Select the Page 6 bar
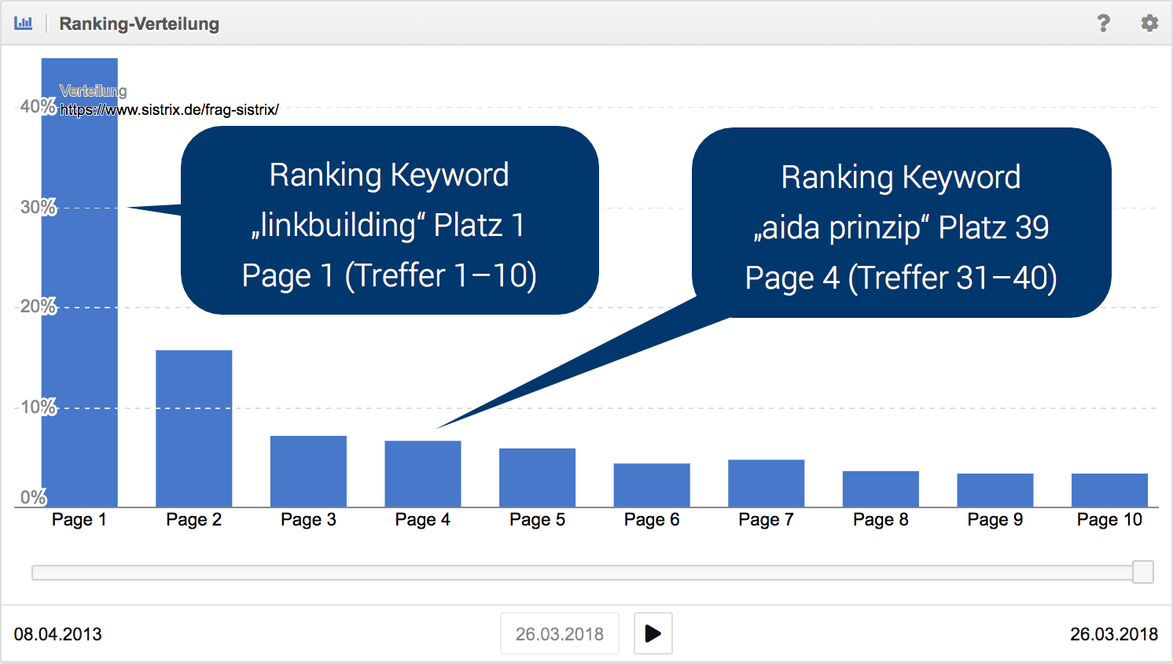1173x664 pixels. tap(652, 485)
